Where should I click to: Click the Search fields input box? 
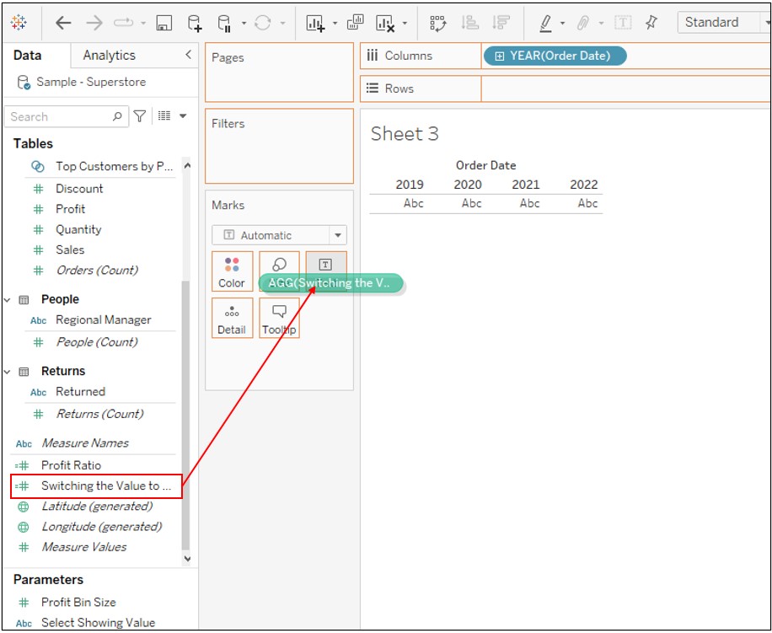coord(67,116)
